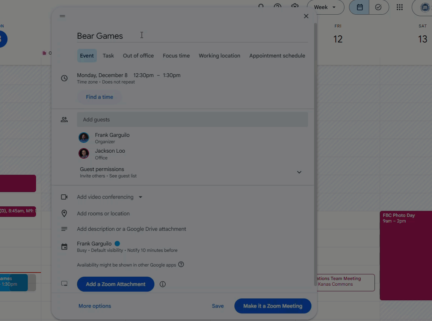Click the search magnifier icon
The height and width of the screenshot is (321, 432).
[261, 6]
